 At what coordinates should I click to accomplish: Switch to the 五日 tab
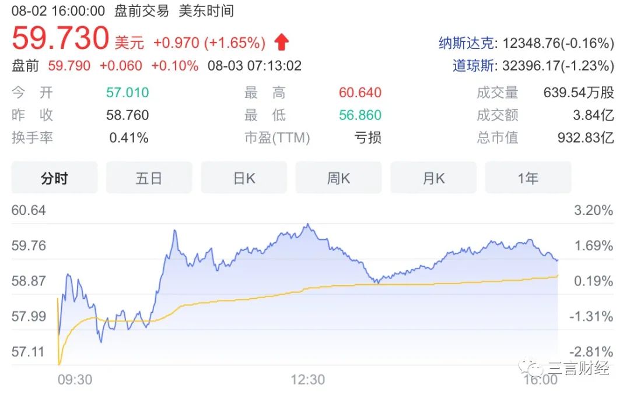149,178
